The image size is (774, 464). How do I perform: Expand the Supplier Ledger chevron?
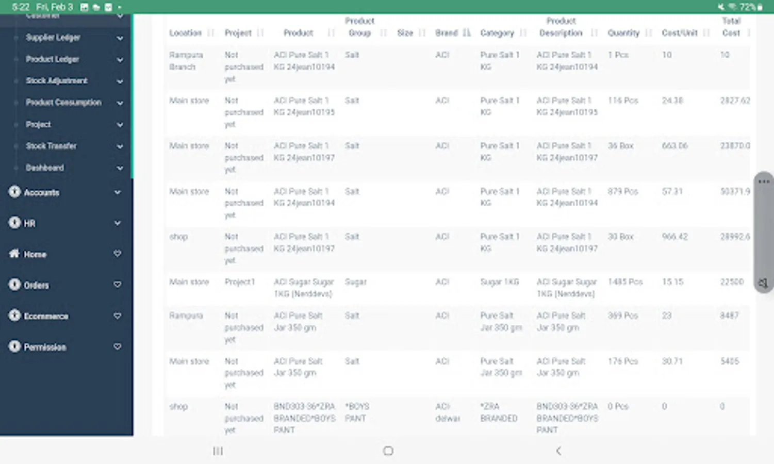pos(120,38)
